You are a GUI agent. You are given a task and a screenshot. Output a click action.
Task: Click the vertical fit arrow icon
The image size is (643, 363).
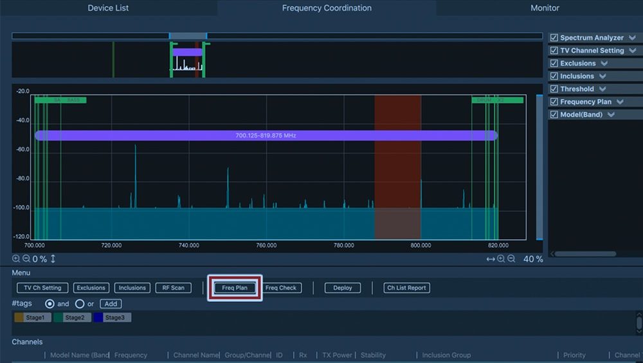pyautogui.click(x=53, y=258)
